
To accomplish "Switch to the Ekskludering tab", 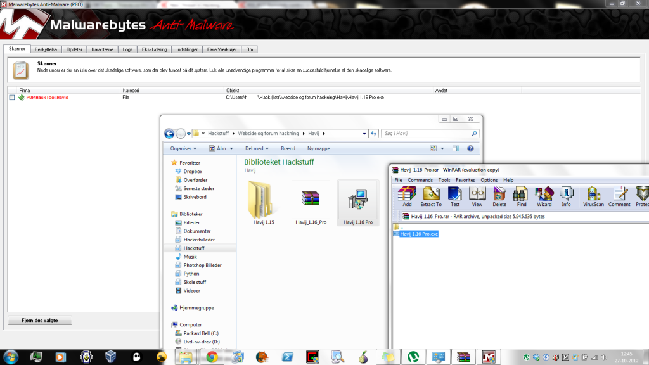I will coord(154,49).
